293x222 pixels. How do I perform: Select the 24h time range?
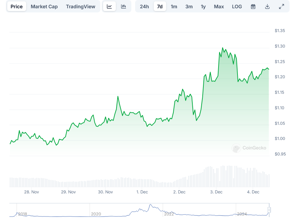point(144,7)
